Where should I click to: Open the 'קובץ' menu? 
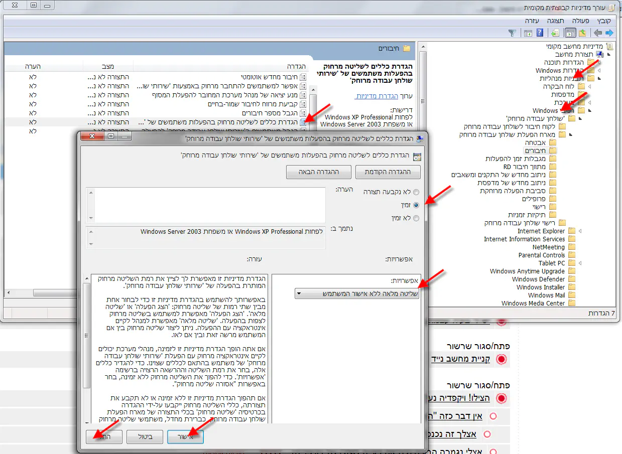(x=603, y=21)
